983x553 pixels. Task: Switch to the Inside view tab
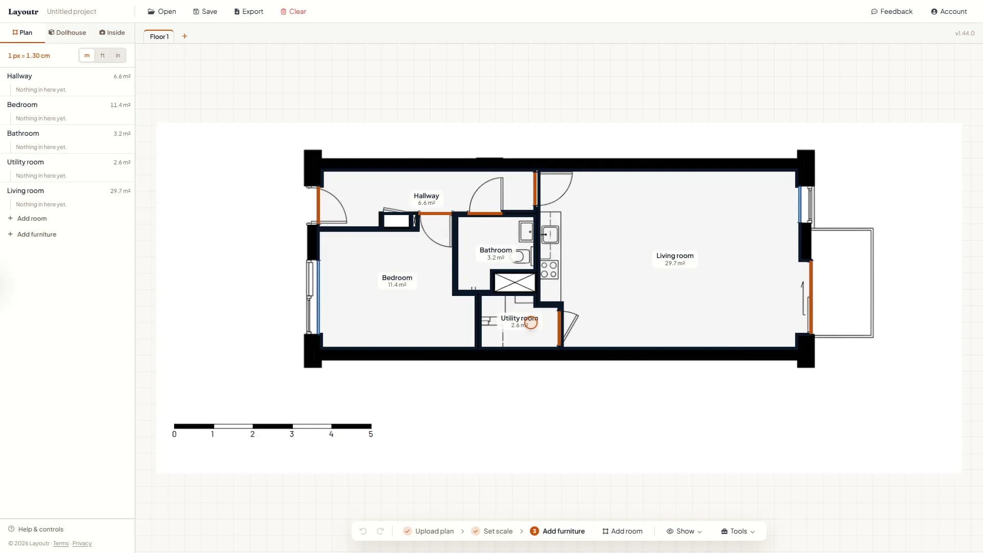[112, 33]
